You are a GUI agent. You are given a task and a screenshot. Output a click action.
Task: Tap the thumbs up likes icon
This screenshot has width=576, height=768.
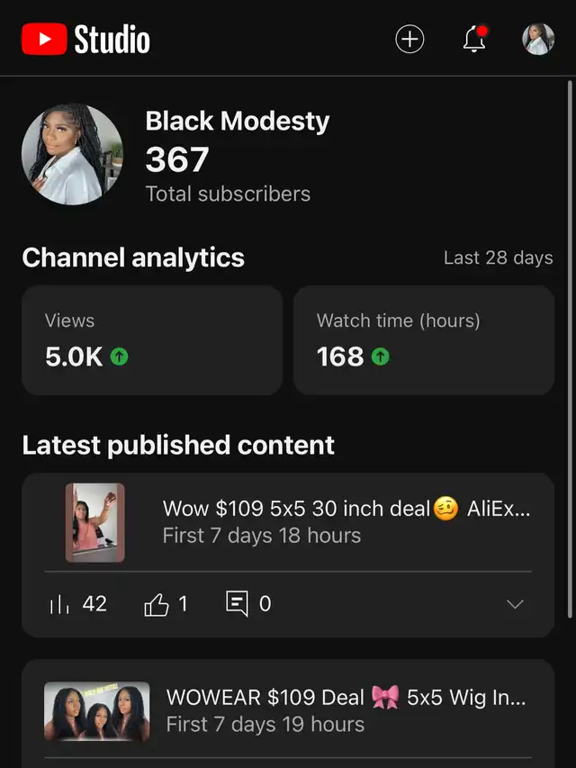point(157,604)
